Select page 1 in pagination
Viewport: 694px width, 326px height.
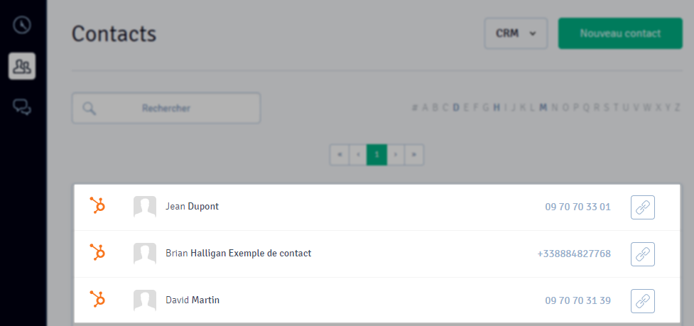(x=376, y=155)
